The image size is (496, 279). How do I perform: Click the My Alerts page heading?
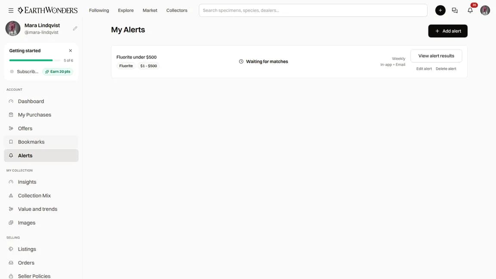point(128,30)
